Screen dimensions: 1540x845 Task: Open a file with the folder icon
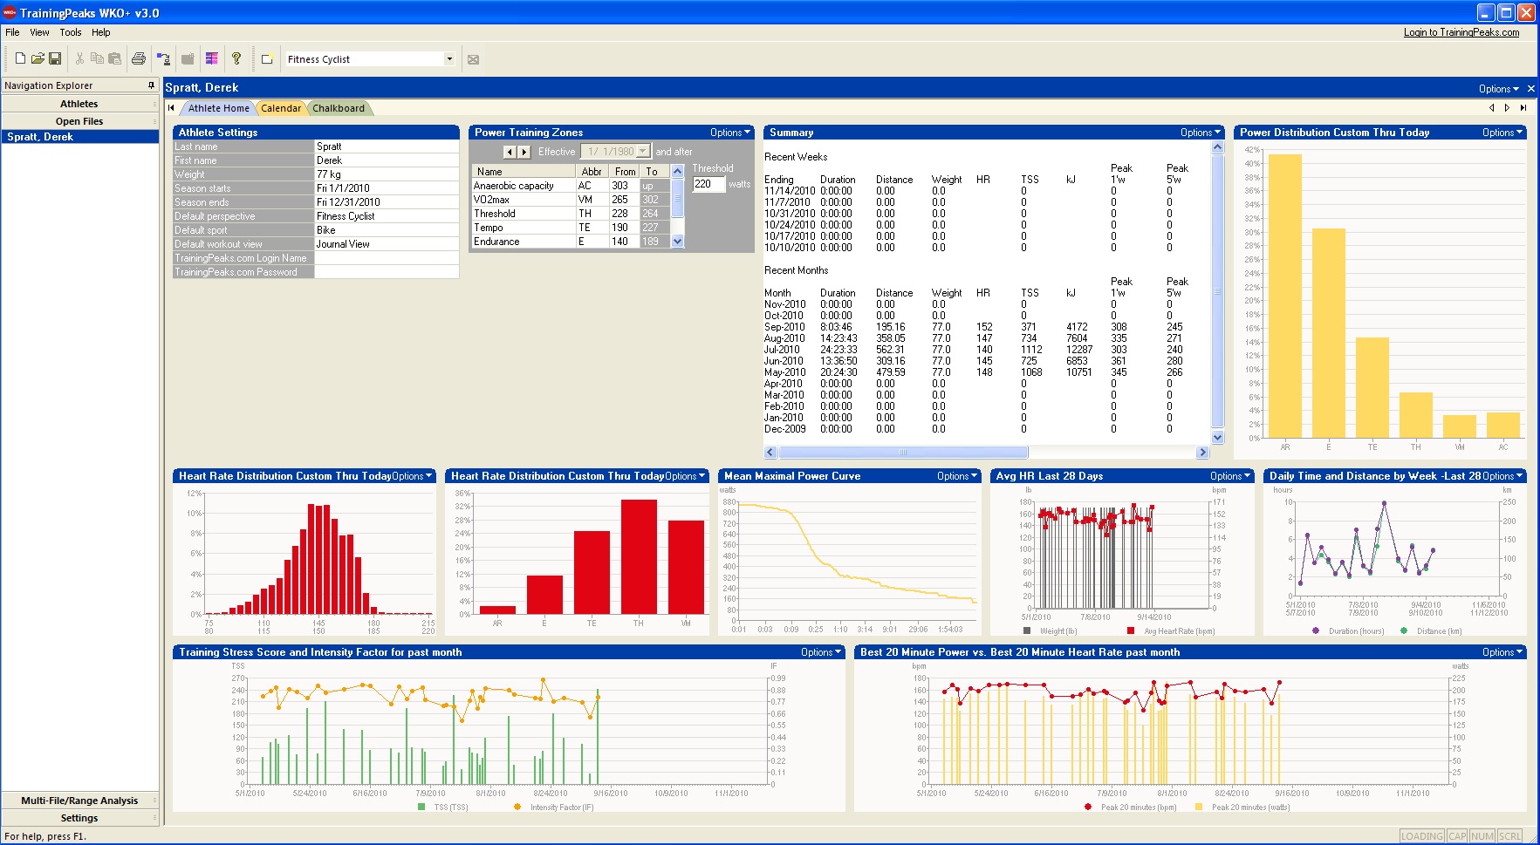(38, 58)
